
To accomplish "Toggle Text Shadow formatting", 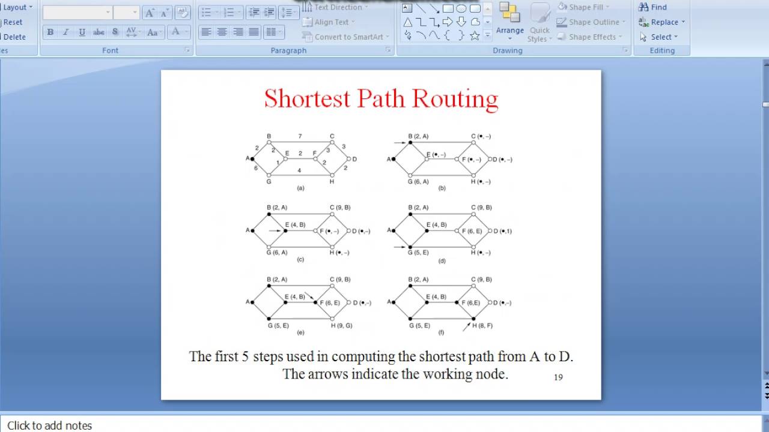I will coord(115,32).
